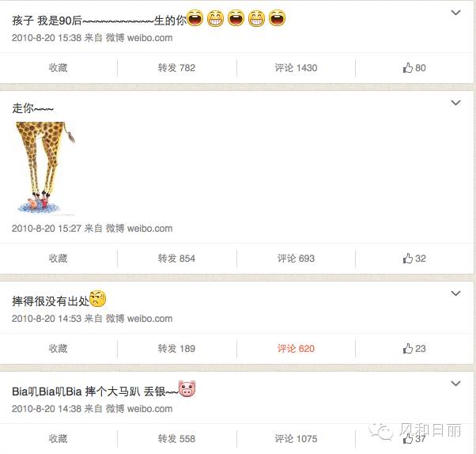Image resolution: width=476 pixels, height=454 pixels.
Task: Like the post with 80 thumbs-up
Action: point(414,68)
